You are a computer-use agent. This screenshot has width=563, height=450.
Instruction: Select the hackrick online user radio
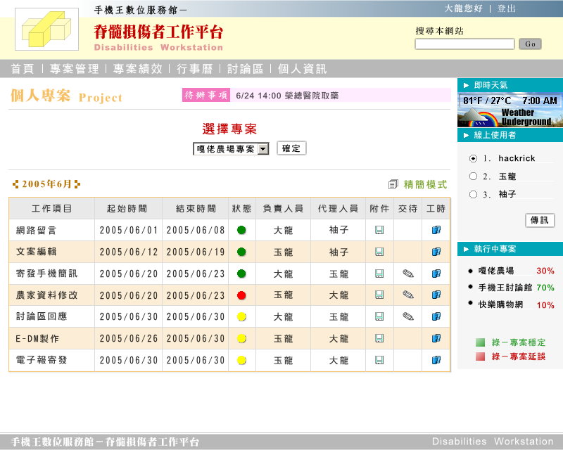click(x=473, y=158)
